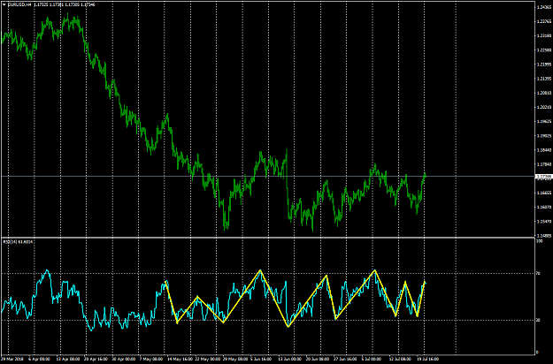Click the 1.15470 price scale label
553x364 pixels.
tap(543, 222)
